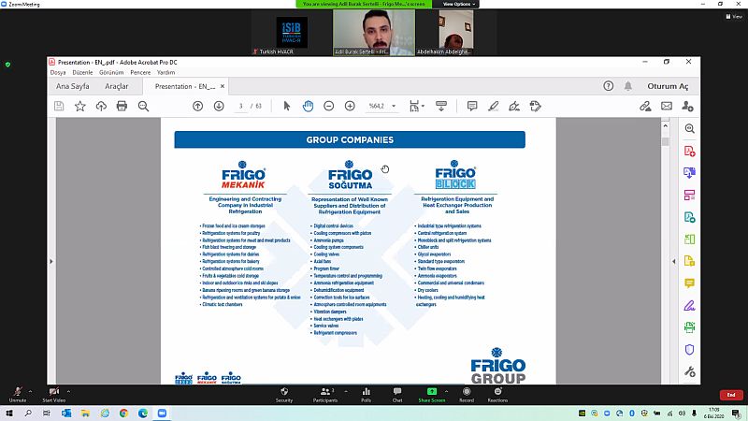Close the Presentation - EN_ tab

coord(223,86)
